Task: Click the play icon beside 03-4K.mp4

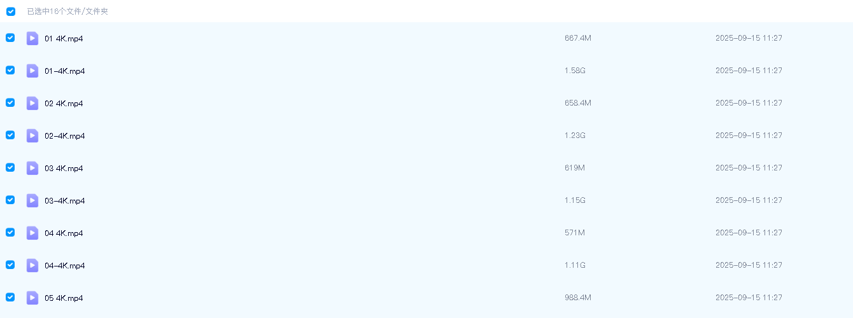Action: click(32, 200)
